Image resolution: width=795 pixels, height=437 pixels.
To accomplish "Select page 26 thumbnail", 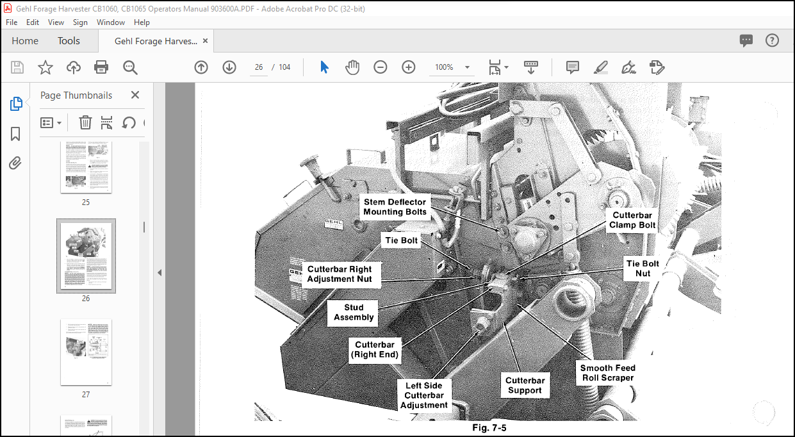I will click(86, 256).
